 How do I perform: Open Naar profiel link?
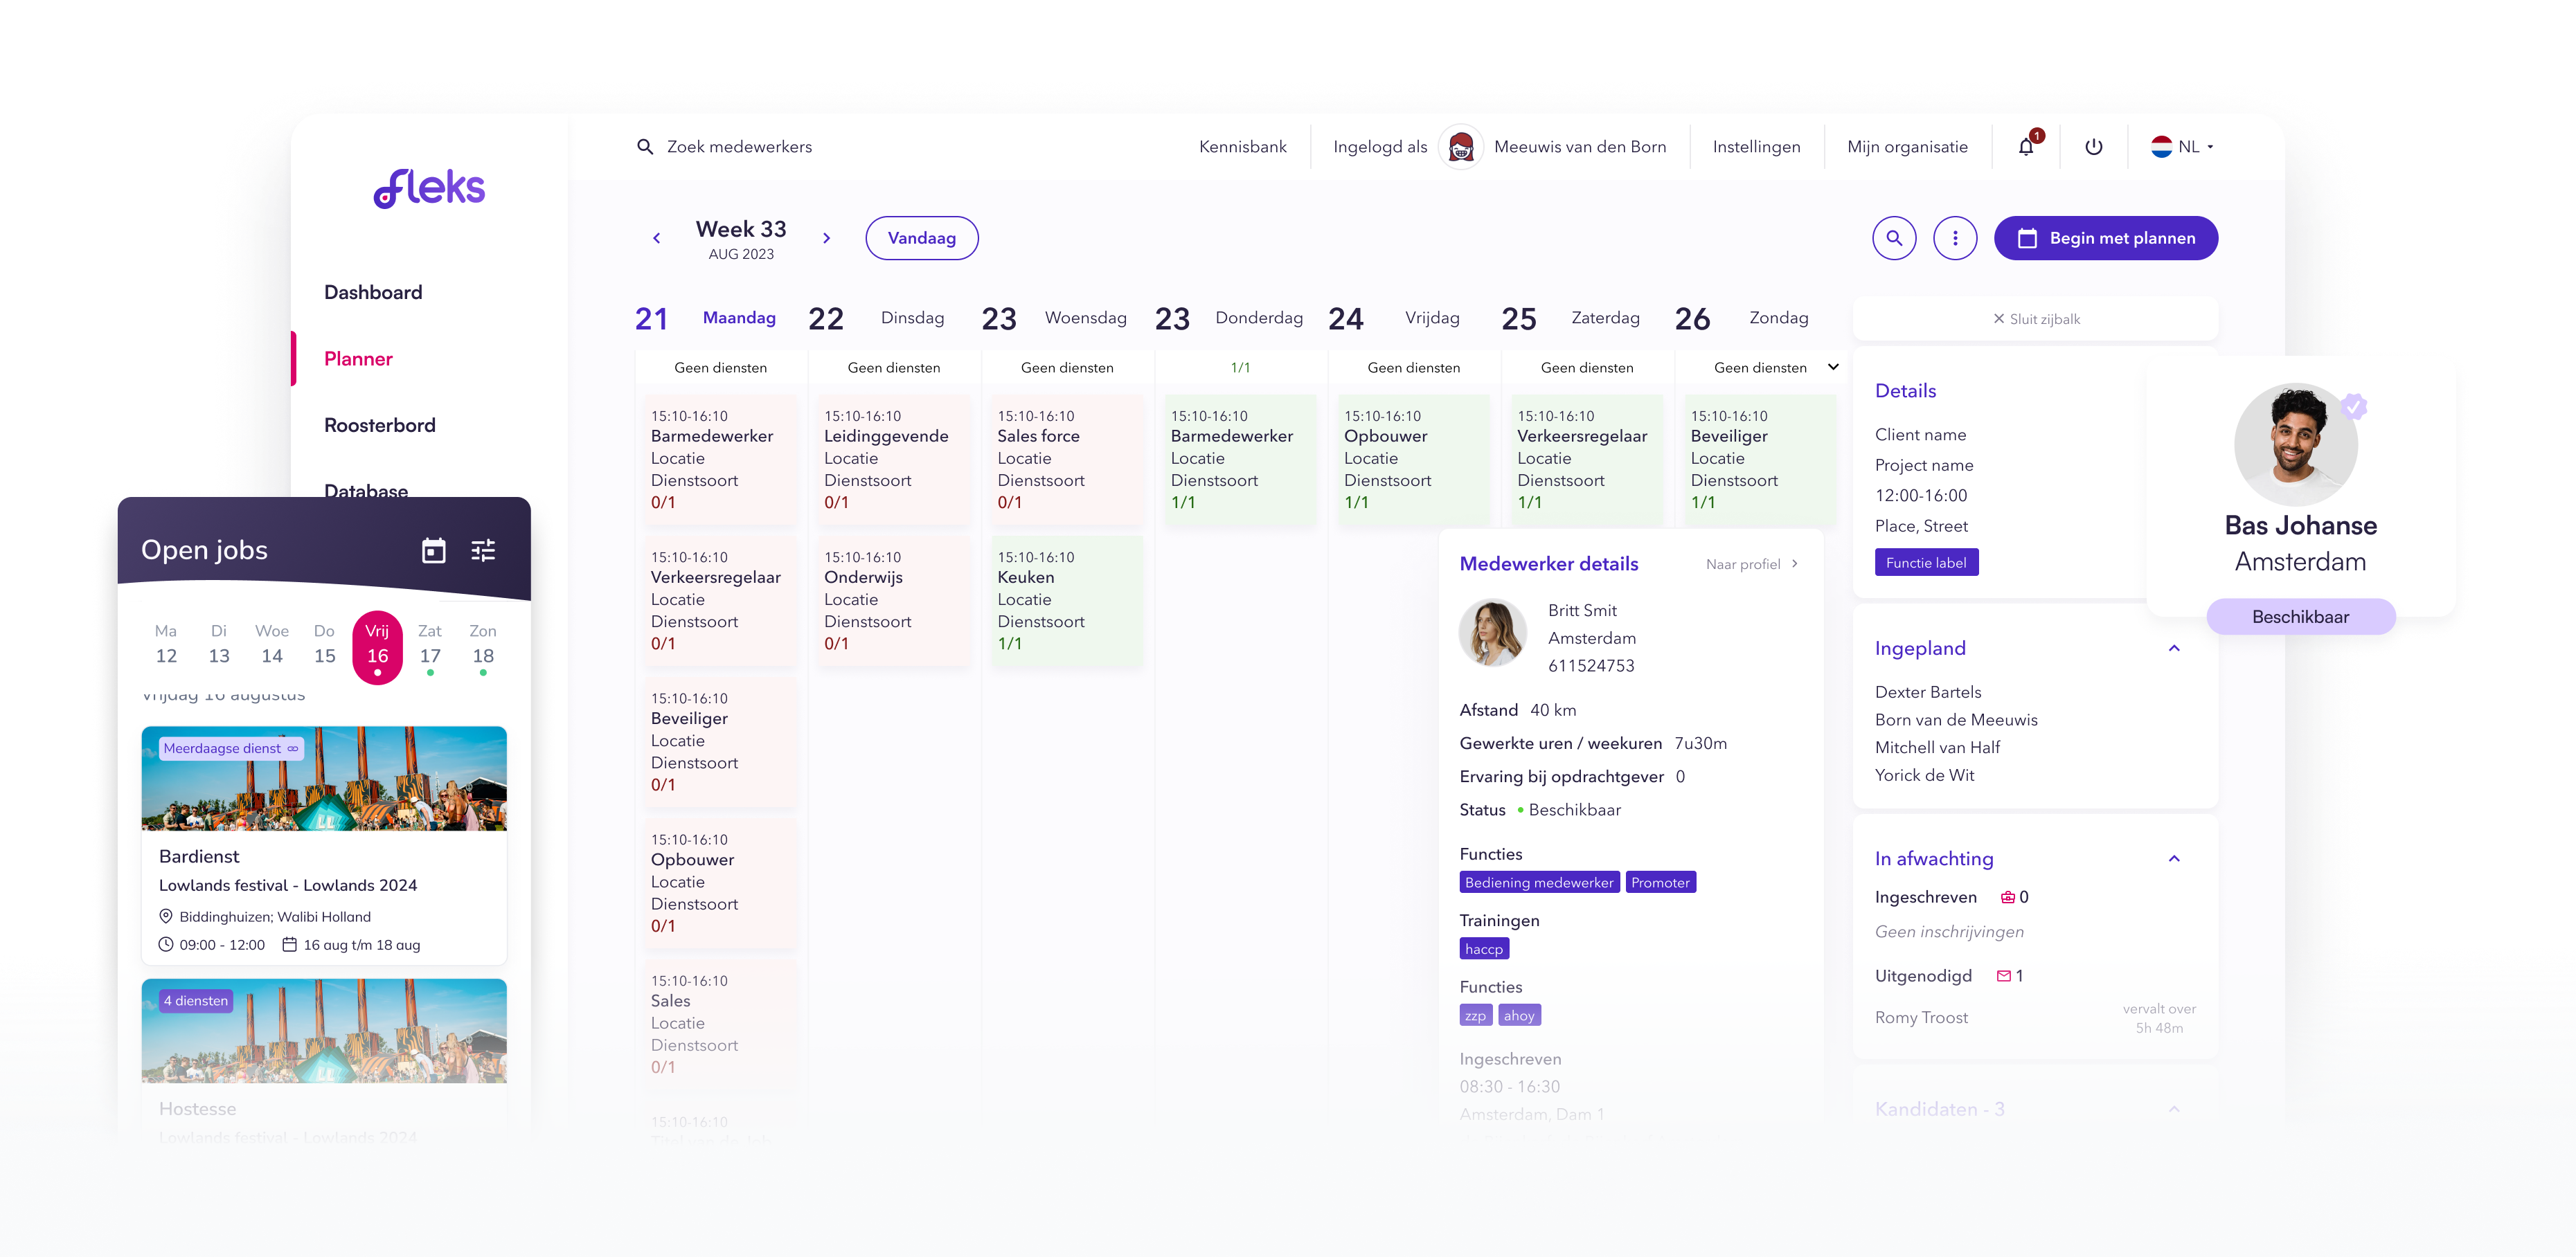[1752, 565]
